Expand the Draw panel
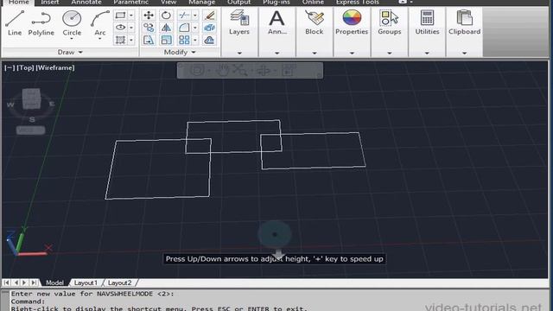Image resolution: width=553 pixels, height=311 pixels. tap(70, 52)
